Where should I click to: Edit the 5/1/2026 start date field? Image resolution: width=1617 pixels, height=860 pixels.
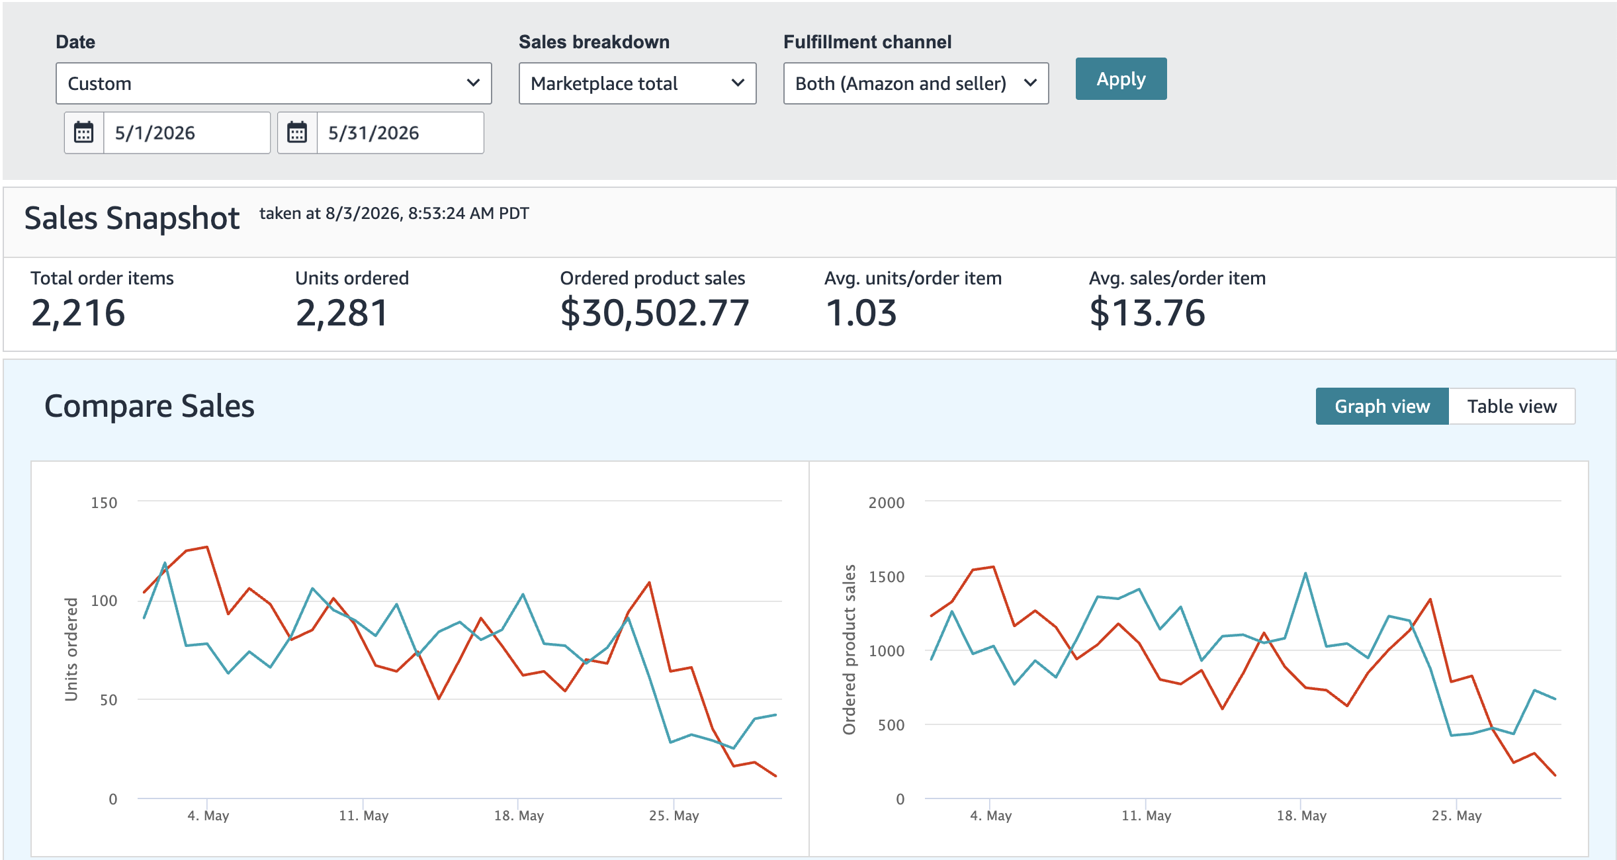click(x=187, y=133)
